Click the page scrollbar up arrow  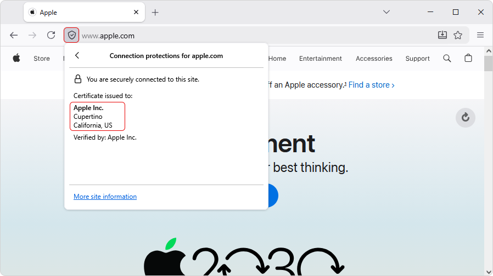pyautogui.click(x=488, y=51)
